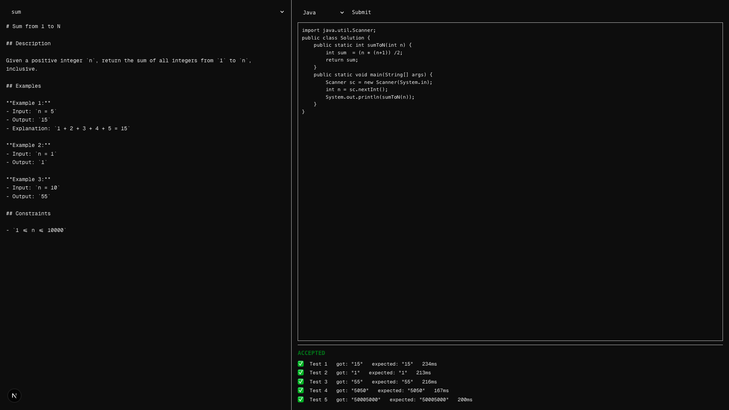Click the Sum from 1 to N heading

[33, 27]
